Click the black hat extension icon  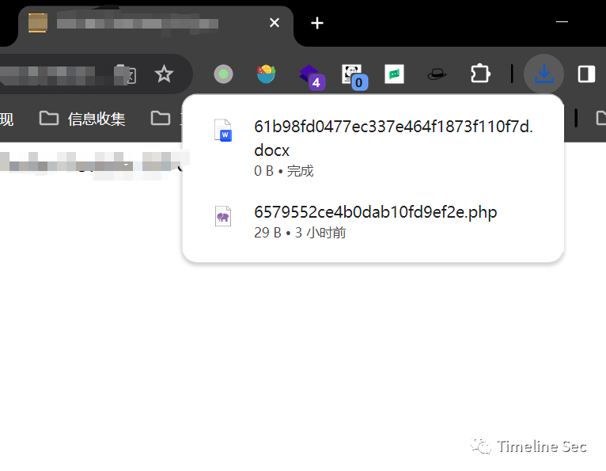(x=437, y=74)
